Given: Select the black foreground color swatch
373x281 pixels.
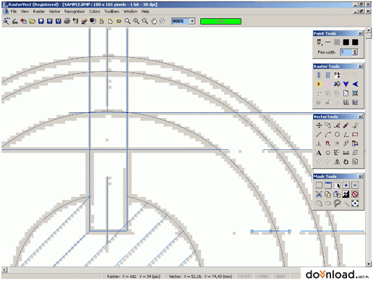Looking at the screenshot, I should (x=346, y=43).
